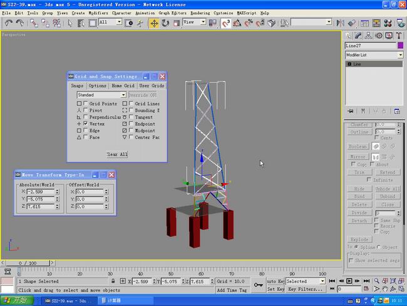Click the Pin Stack icon
407x306 pixels.
click(x=351, y=111)
